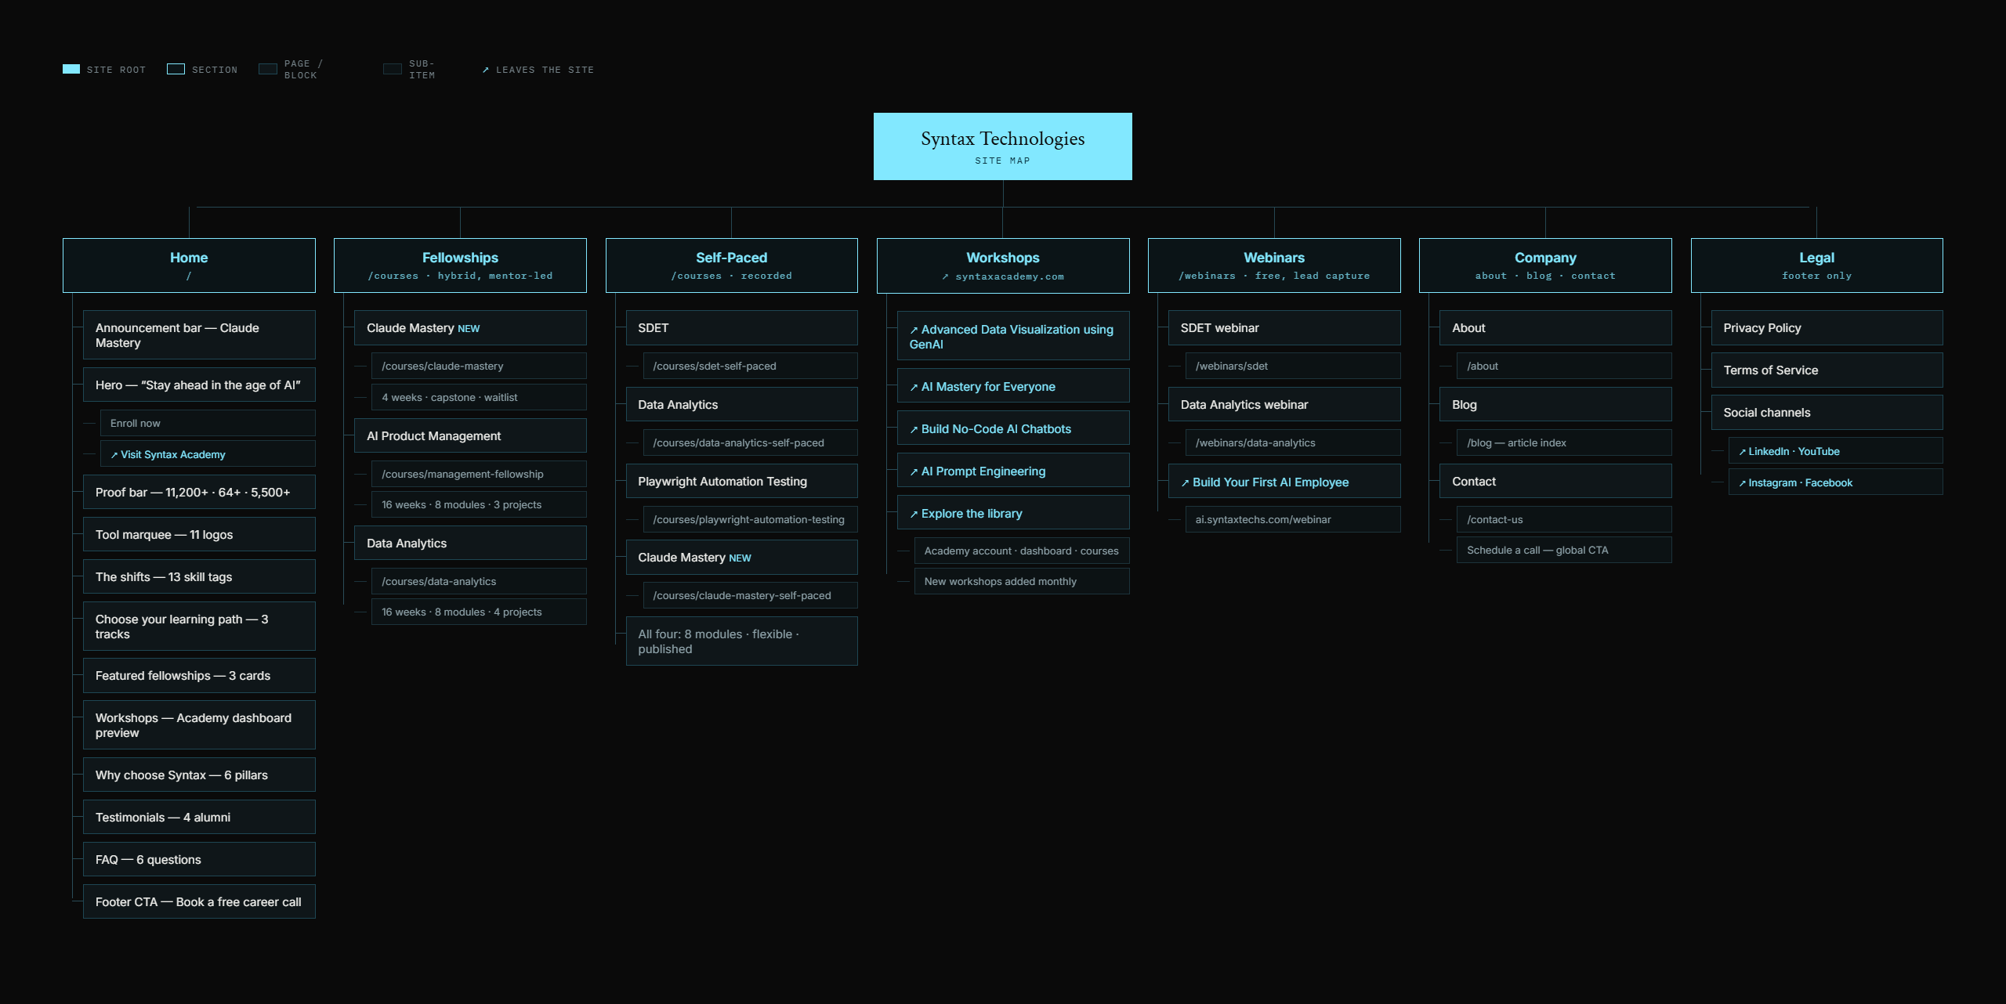The image size is (2006, 1004).
Task: Select the Legal section node
Action: pos(1816,265)
